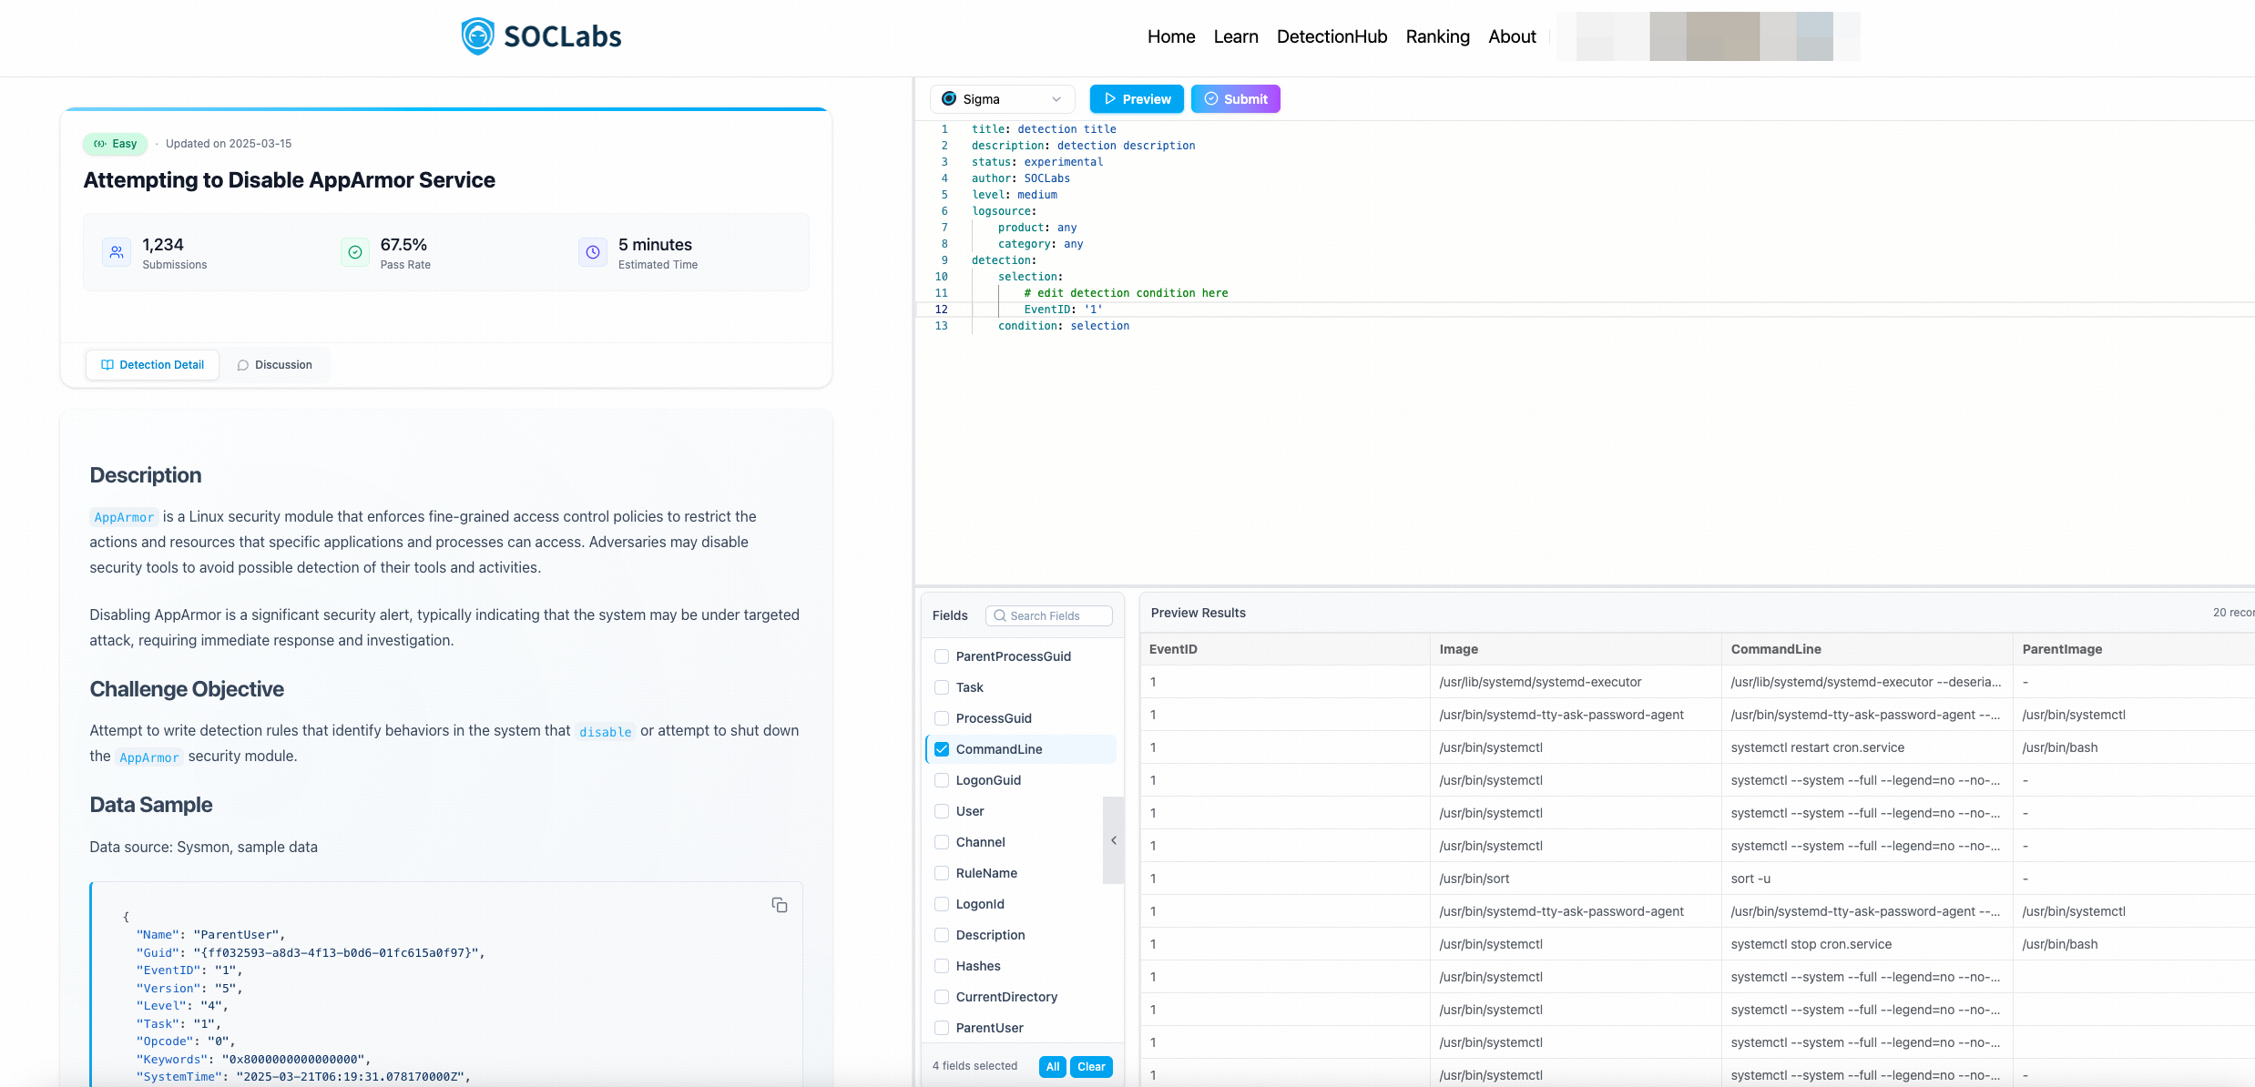Click the estimated time clock icon
The image size is (2255, 1087).
[x=593, y=252]
